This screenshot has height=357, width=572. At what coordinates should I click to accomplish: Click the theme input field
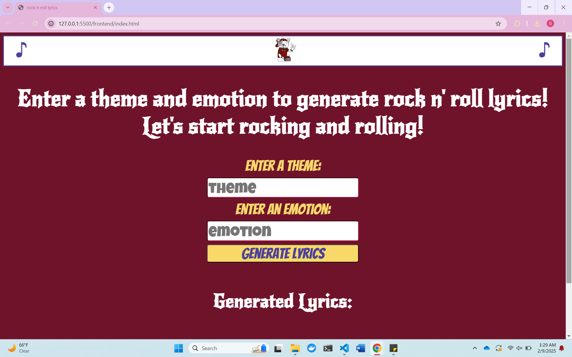282,187
